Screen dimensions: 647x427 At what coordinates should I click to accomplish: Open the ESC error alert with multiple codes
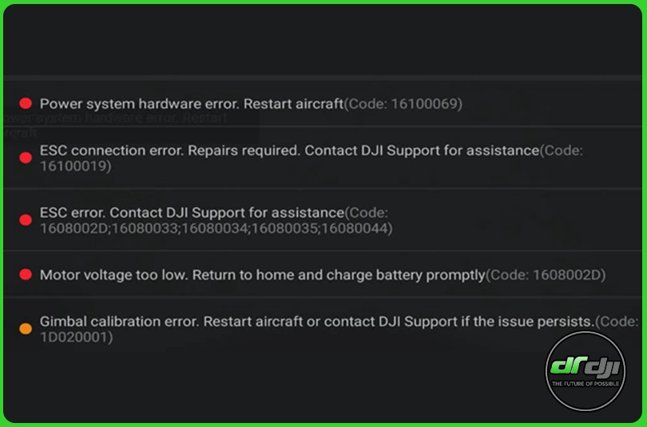click(x=192, y=213)
